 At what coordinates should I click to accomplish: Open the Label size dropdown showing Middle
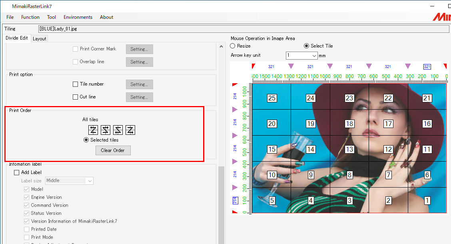point(91,180)
